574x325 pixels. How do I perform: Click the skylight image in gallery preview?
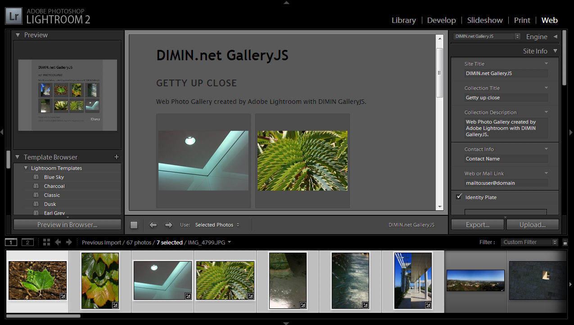coord(203,160)
